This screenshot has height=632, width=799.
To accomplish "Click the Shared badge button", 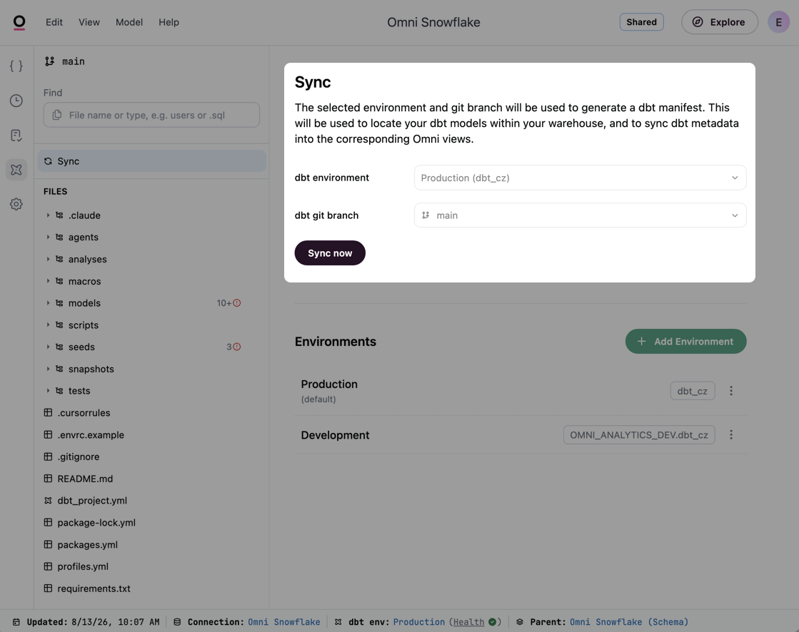I will click(x=641, y=22).
